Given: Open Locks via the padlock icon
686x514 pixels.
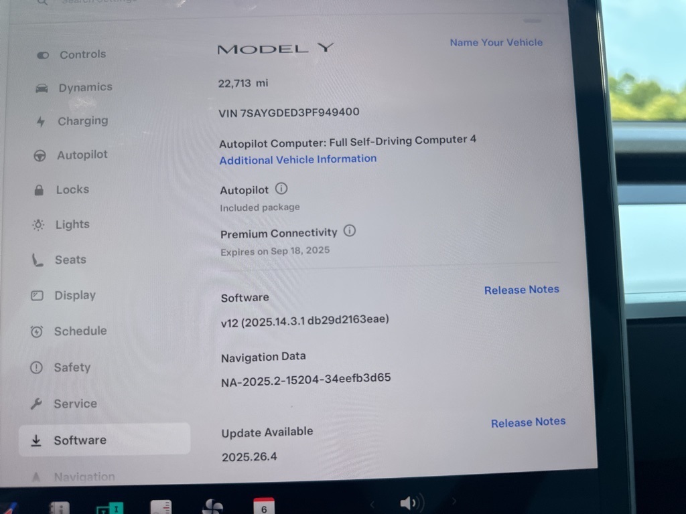Looking at the screenshot, I should [x=39, y=190].
